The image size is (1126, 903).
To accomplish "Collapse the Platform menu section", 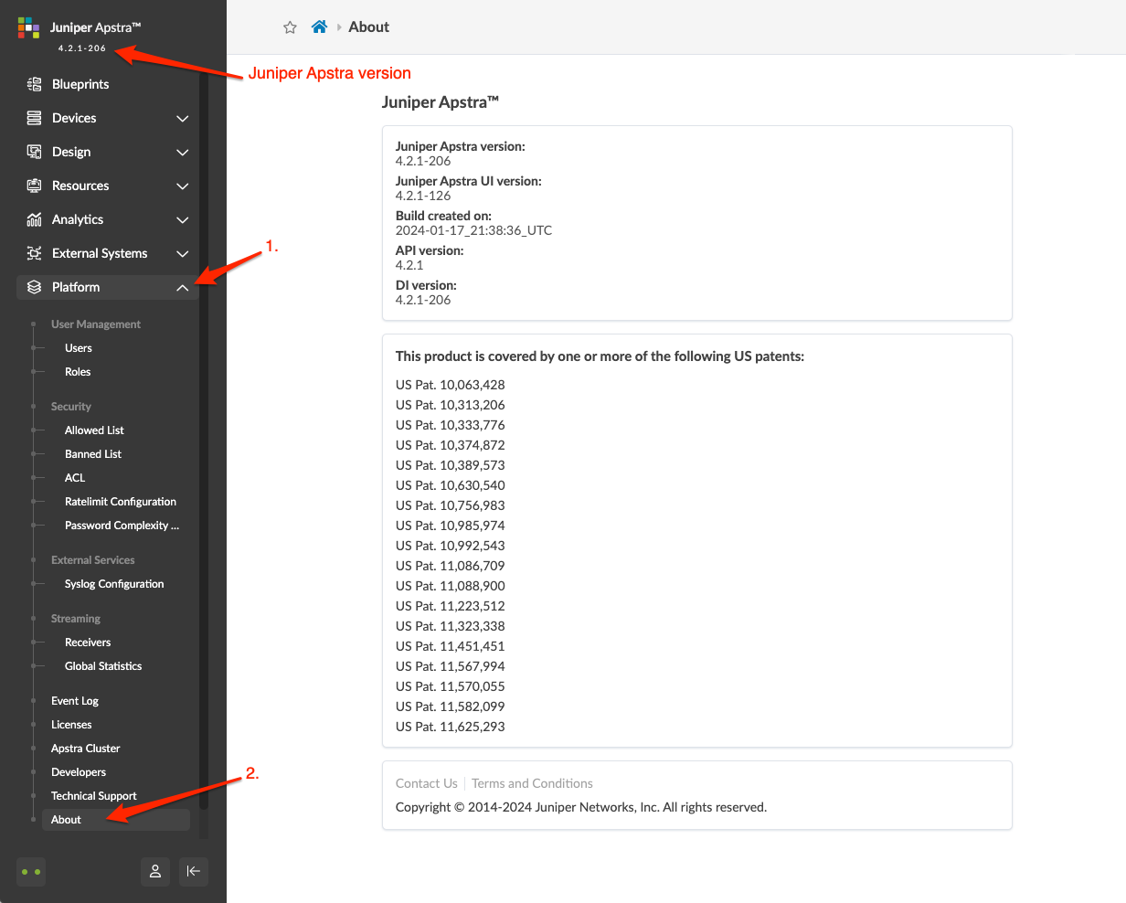I will pos(183,288).
